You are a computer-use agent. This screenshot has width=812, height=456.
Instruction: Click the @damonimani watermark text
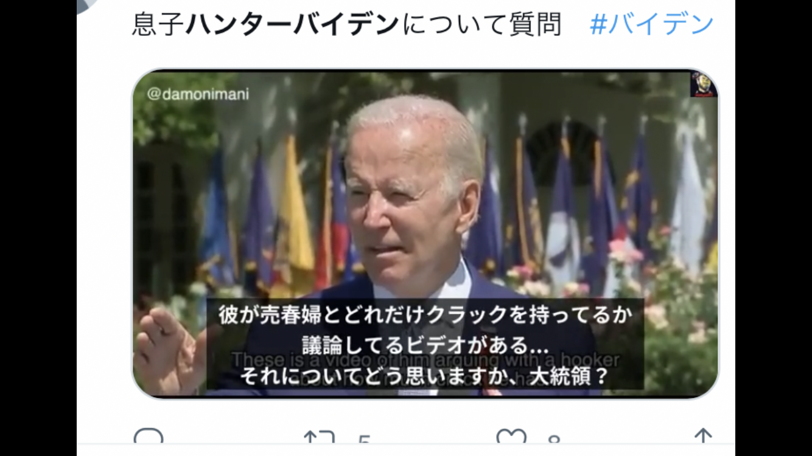coord(198,95)
